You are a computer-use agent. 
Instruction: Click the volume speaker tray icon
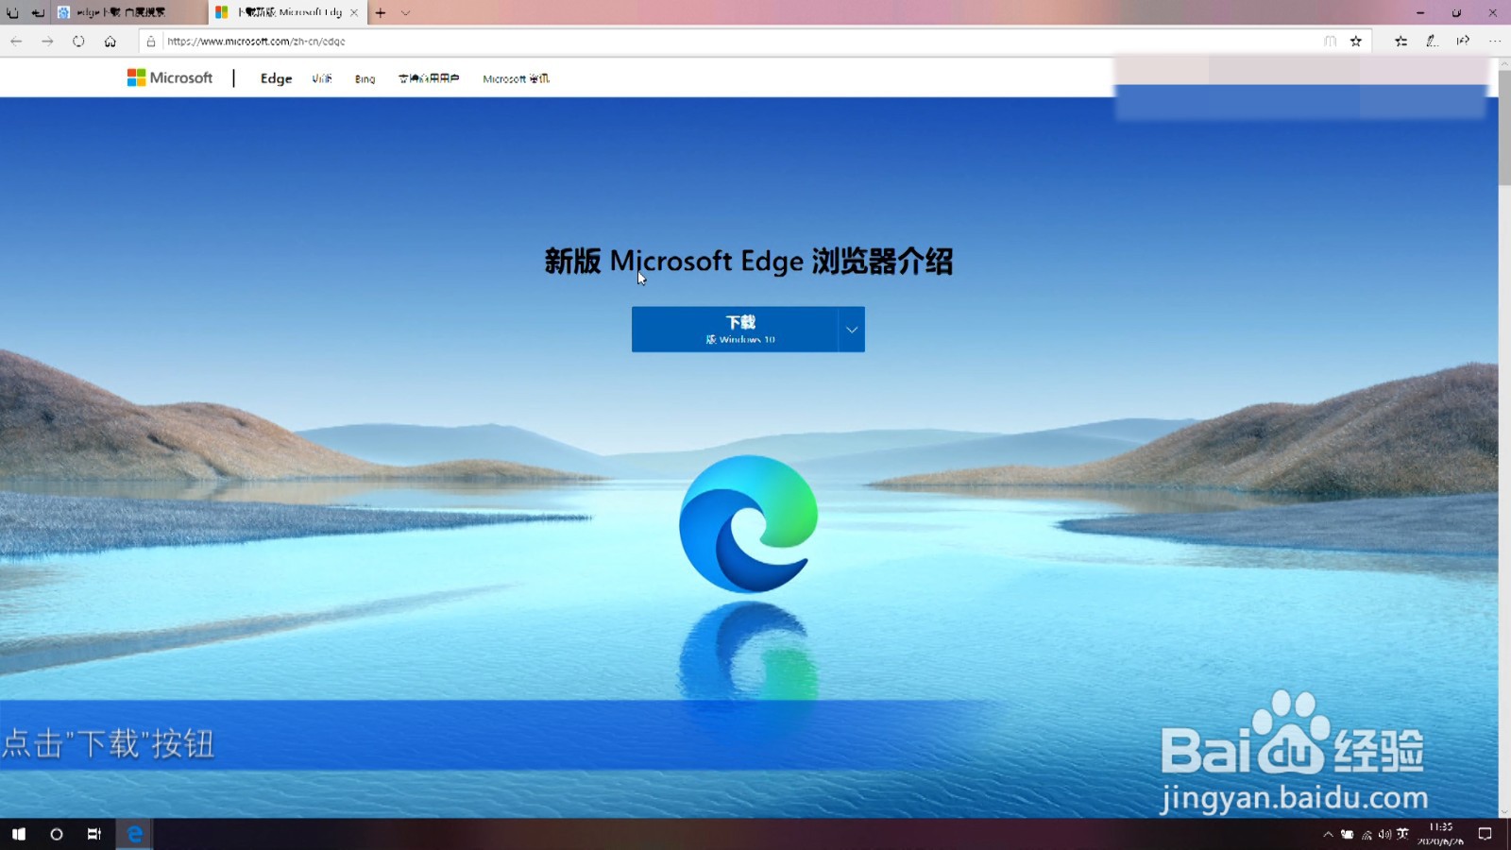(x=1384, y=834)
